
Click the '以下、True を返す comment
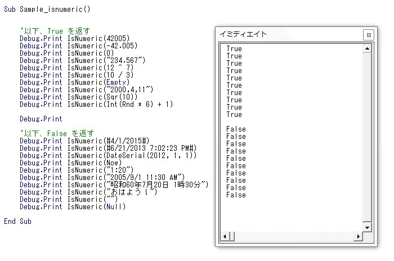[x=55, y=31]
